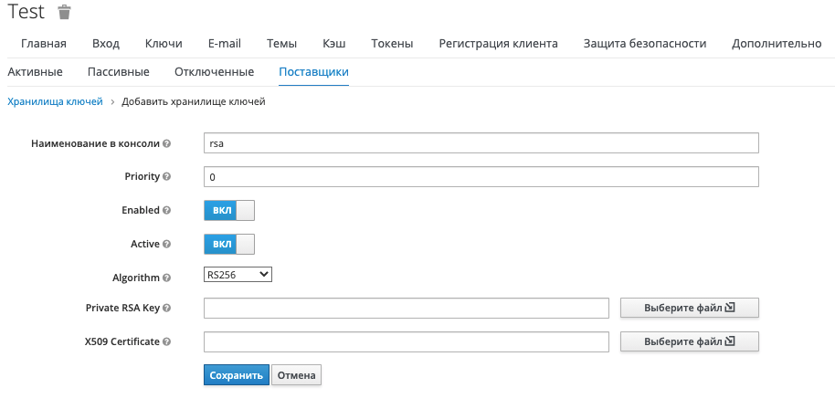835x409 pixels.
Task: Click help icon next to Active label
Action: coord(166,244)
